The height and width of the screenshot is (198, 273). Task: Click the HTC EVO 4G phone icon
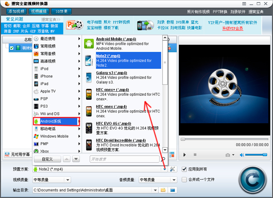pyautogui.click(x=89, y=128)
